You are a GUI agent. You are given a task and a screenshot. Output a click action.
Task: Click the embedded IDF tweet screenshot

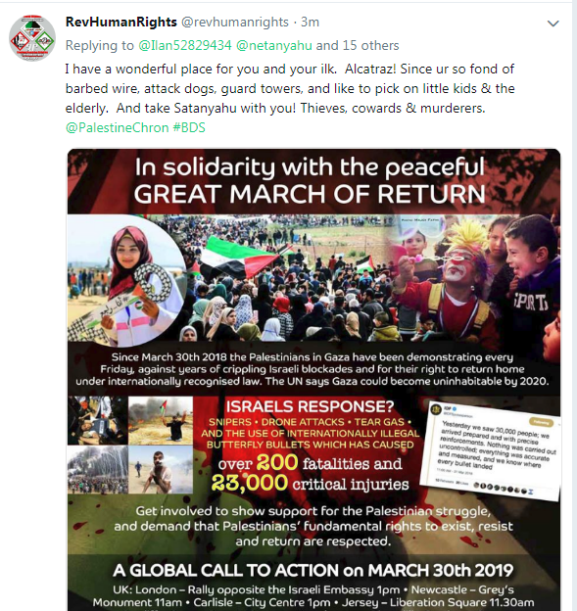pos(491,451)
